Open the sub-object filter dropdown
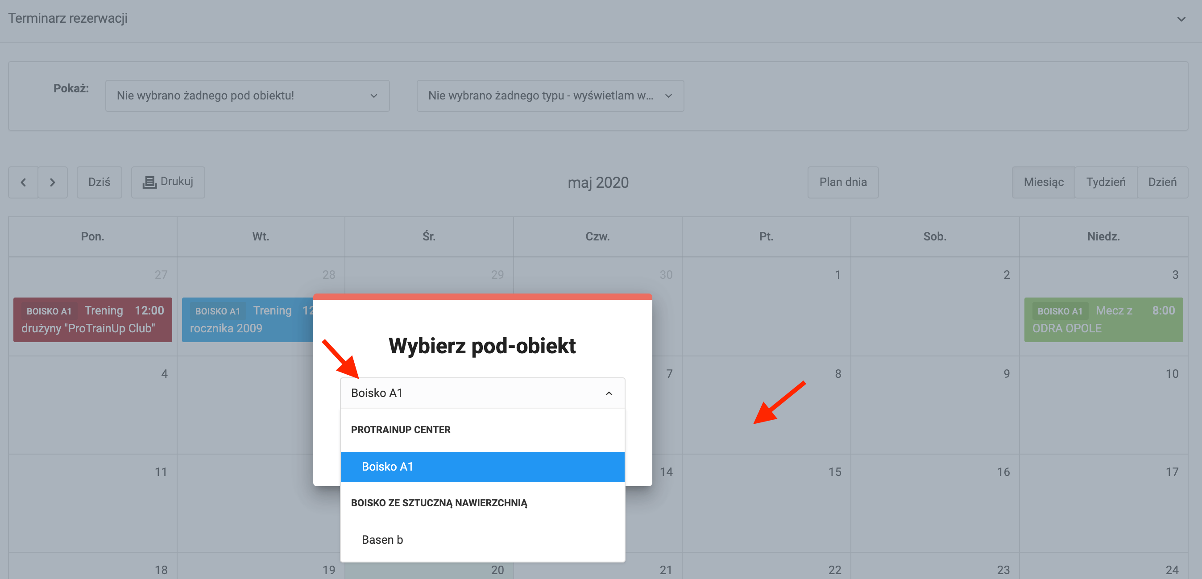The width and height of the screenshot is (1202, 579). pyautogui.click(x=247, y=95)
